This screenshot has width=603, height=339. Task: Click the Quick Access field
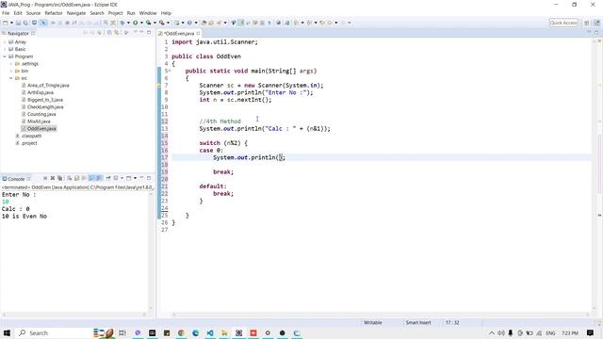tap(563, 23)
